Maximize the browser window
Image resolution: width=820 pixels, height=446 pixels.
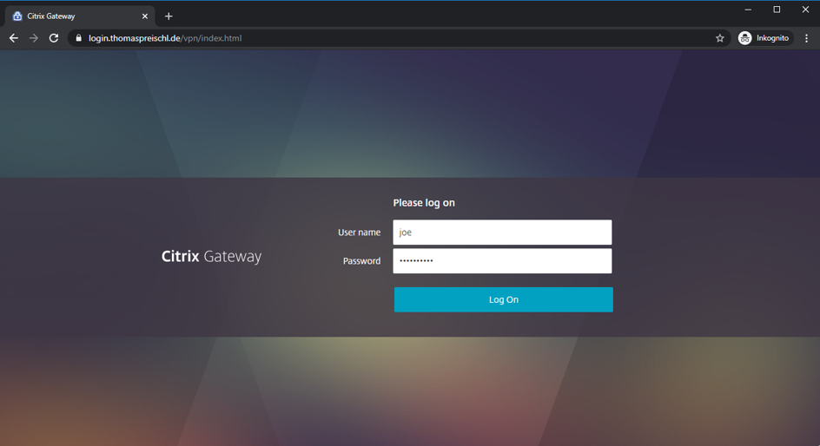point(777,10)
